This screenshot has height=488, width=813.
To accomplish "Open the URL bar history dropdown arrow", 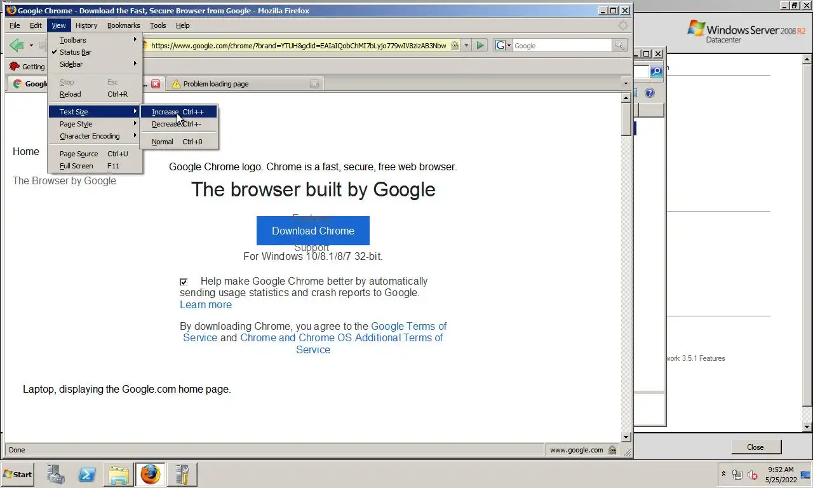I will (x=466, y=46).
